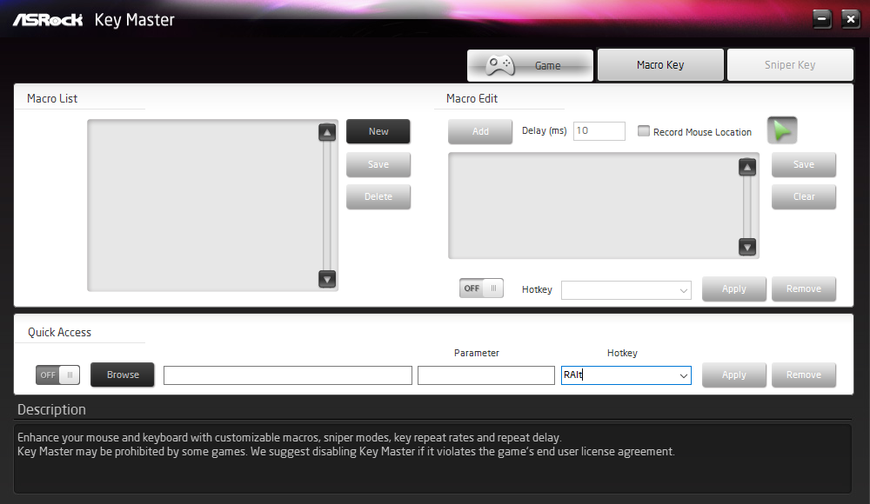Image resolution: width=870 pixels, height=504 pixels.
Task: Expand the Macro Edit Hotkey dropdown
Action: (626, 290)
